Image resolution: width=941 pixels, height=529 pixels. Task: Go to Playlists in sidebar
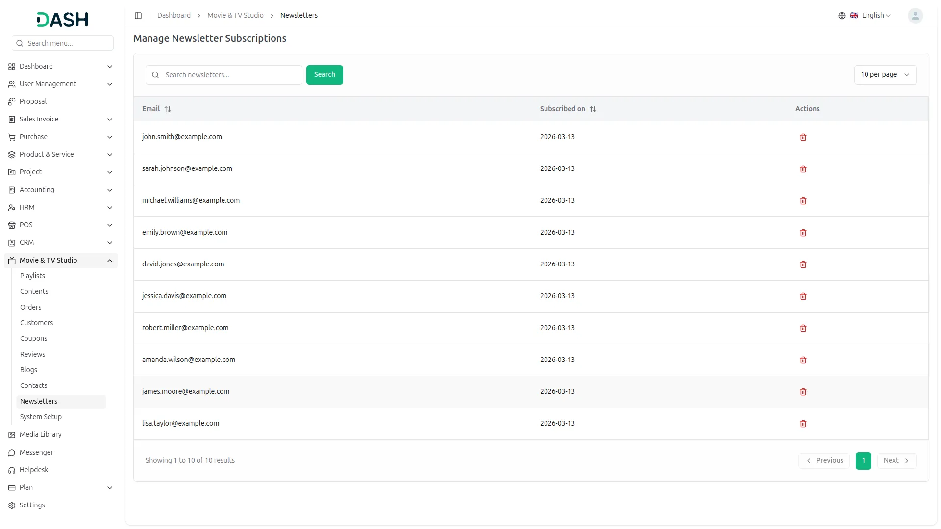point(32,276)
